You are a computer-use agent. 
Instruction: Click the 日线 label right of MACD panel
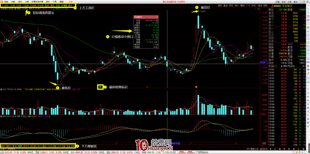pyautogui.click(x=263, y=143)
